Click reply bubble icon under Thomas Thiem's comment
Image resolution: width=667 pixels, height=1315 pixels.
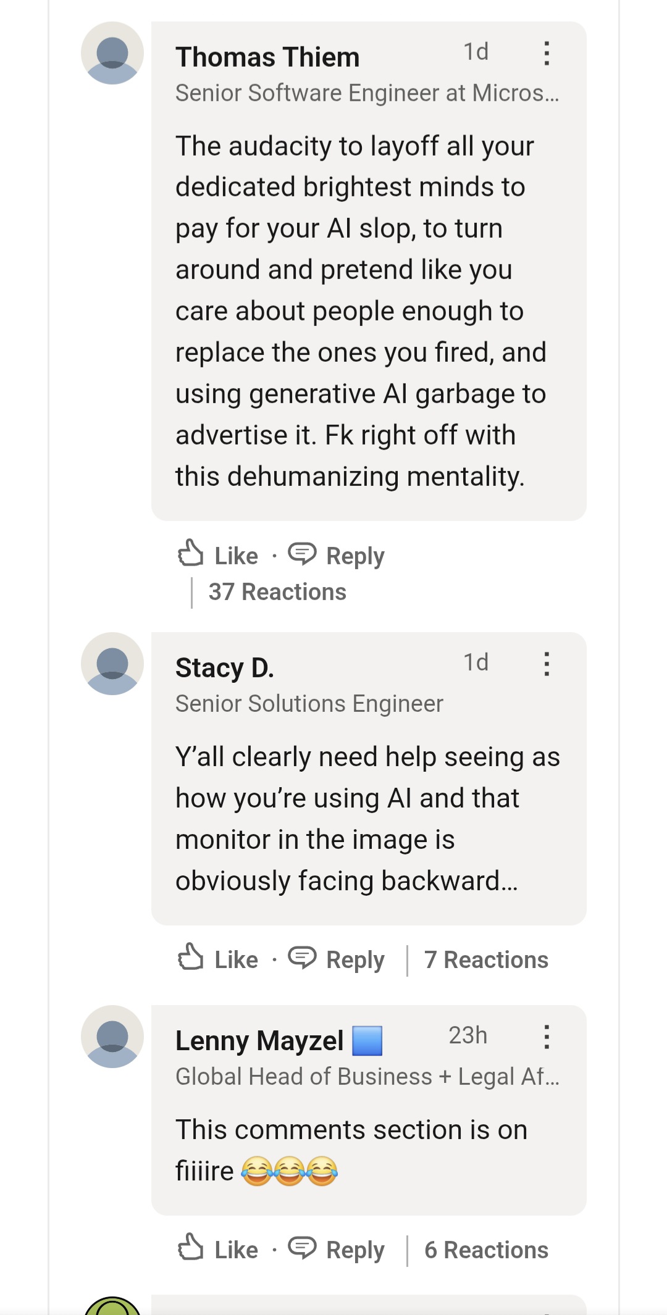click(302, 554)
